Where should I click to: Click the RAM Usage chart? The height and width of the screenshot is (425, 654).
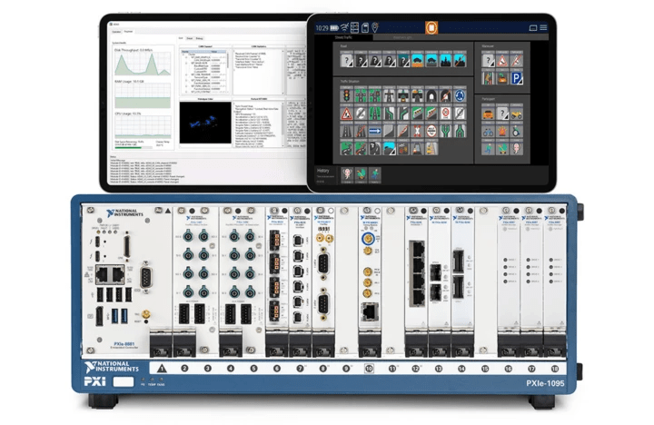[143, 96]
